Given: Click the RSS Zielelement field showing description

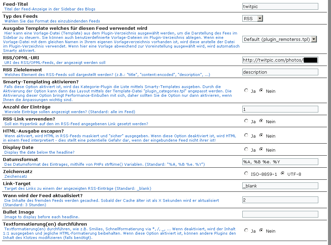Looking at the screenshot, I should coord(280,72).
